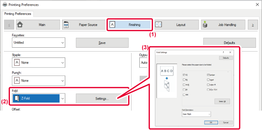The width and height of the screenshot is (262, 131).
Task: Expand the Punch dropdown
Action: coord(39,81)
